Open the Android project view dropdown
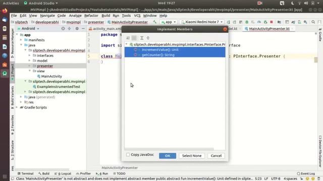Screen dimensions: 323x181 click(28, 29)
